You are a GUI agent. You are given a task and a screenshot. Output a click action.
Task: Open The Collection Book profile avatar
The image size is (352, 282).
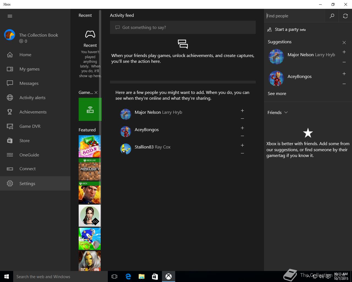(10, 35)
